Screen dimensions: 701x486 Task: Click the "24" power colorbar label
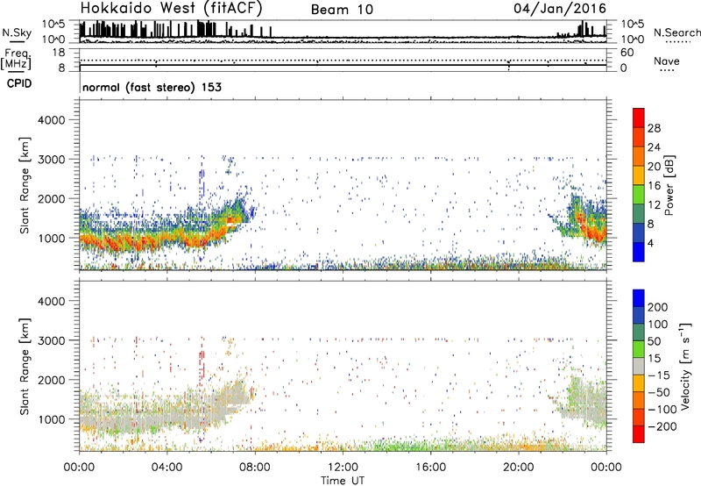[654, 147]
